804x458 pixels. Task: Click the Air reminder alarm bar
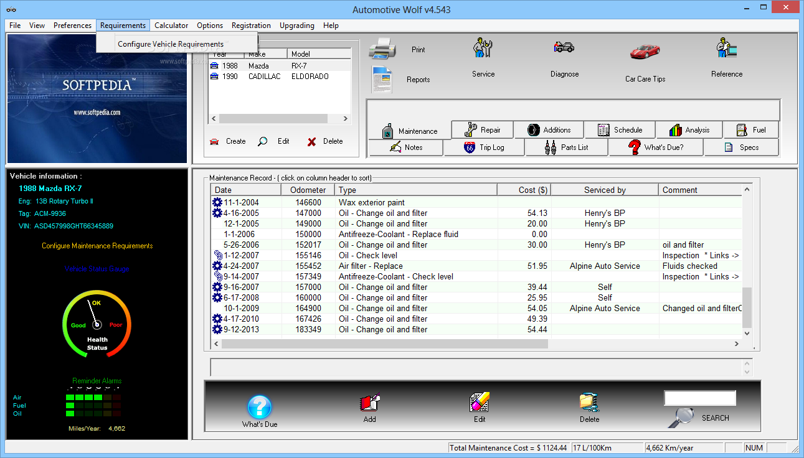click(x=93, y=397)
